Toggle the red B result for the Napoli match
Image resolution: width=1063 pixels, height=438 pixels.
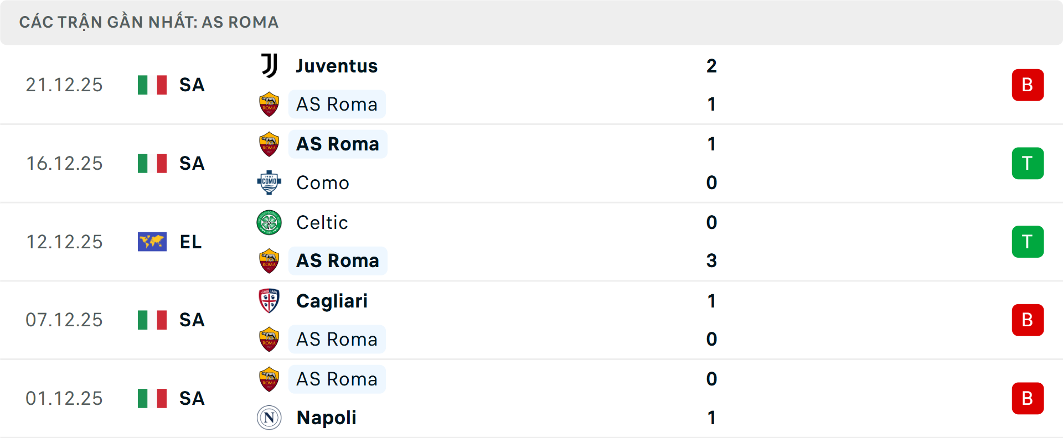(x=1028, y=398)
